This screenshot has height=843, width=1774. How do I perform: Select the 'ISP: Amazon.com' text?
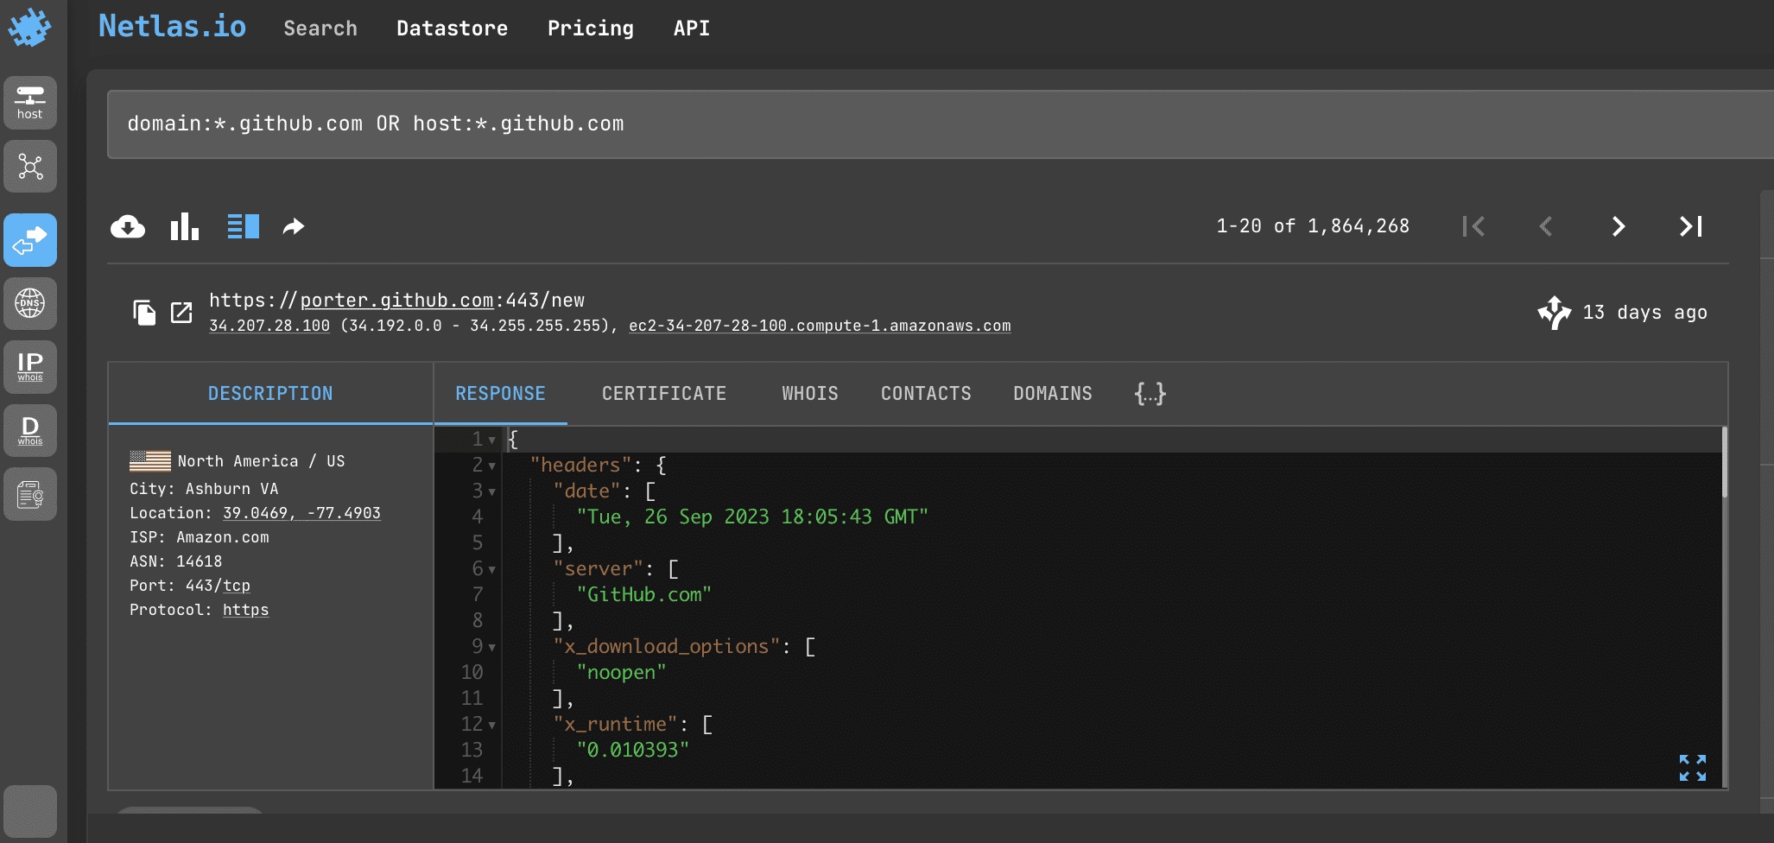[200, 537]
